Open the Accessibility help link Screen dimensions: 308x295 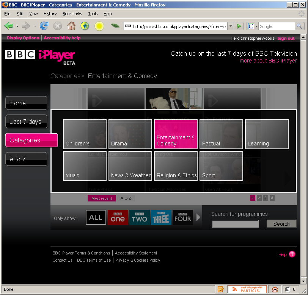coord(62,38)
